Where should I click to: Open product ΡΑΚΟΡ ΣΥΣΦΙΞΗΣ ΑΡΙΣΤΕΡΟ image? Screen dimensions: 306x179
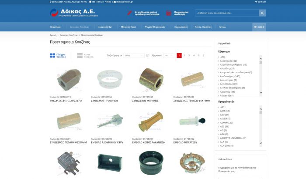click(69, 80)
